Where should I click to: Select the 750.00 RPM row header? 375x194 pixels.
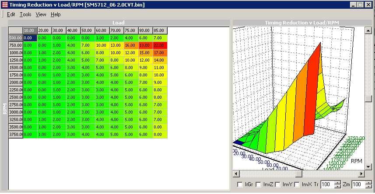pos(15,45)
